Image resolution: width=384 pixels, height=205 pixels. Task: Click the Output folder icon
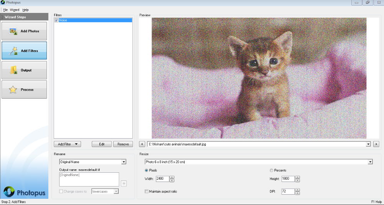(x=13, y=70)
